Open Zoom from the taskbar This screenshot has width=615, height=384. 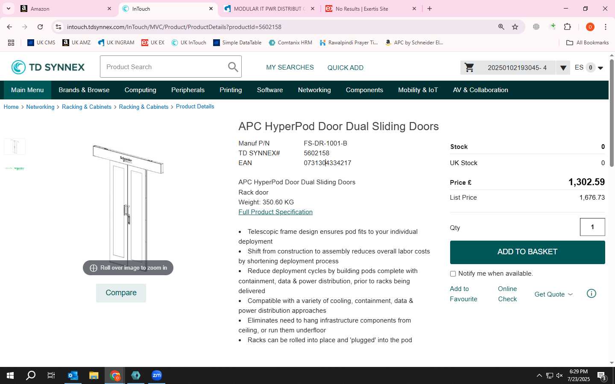pyautogui.click(x=157, y=375)
